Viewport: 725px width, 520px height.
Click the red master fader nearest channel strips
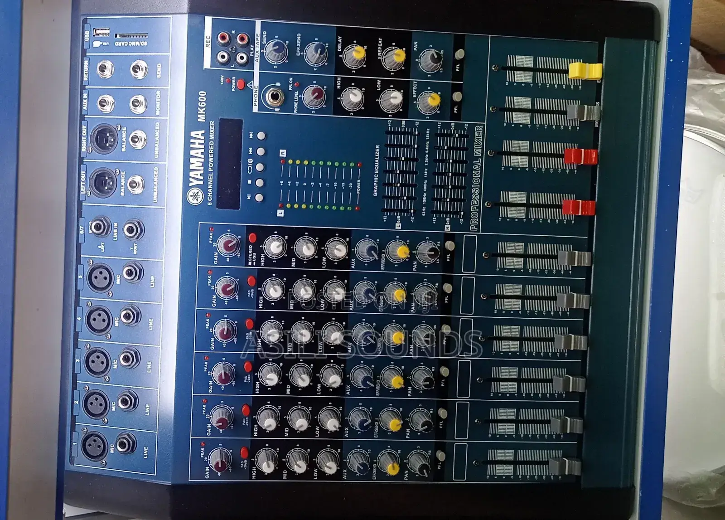click(x=578, y=208)
